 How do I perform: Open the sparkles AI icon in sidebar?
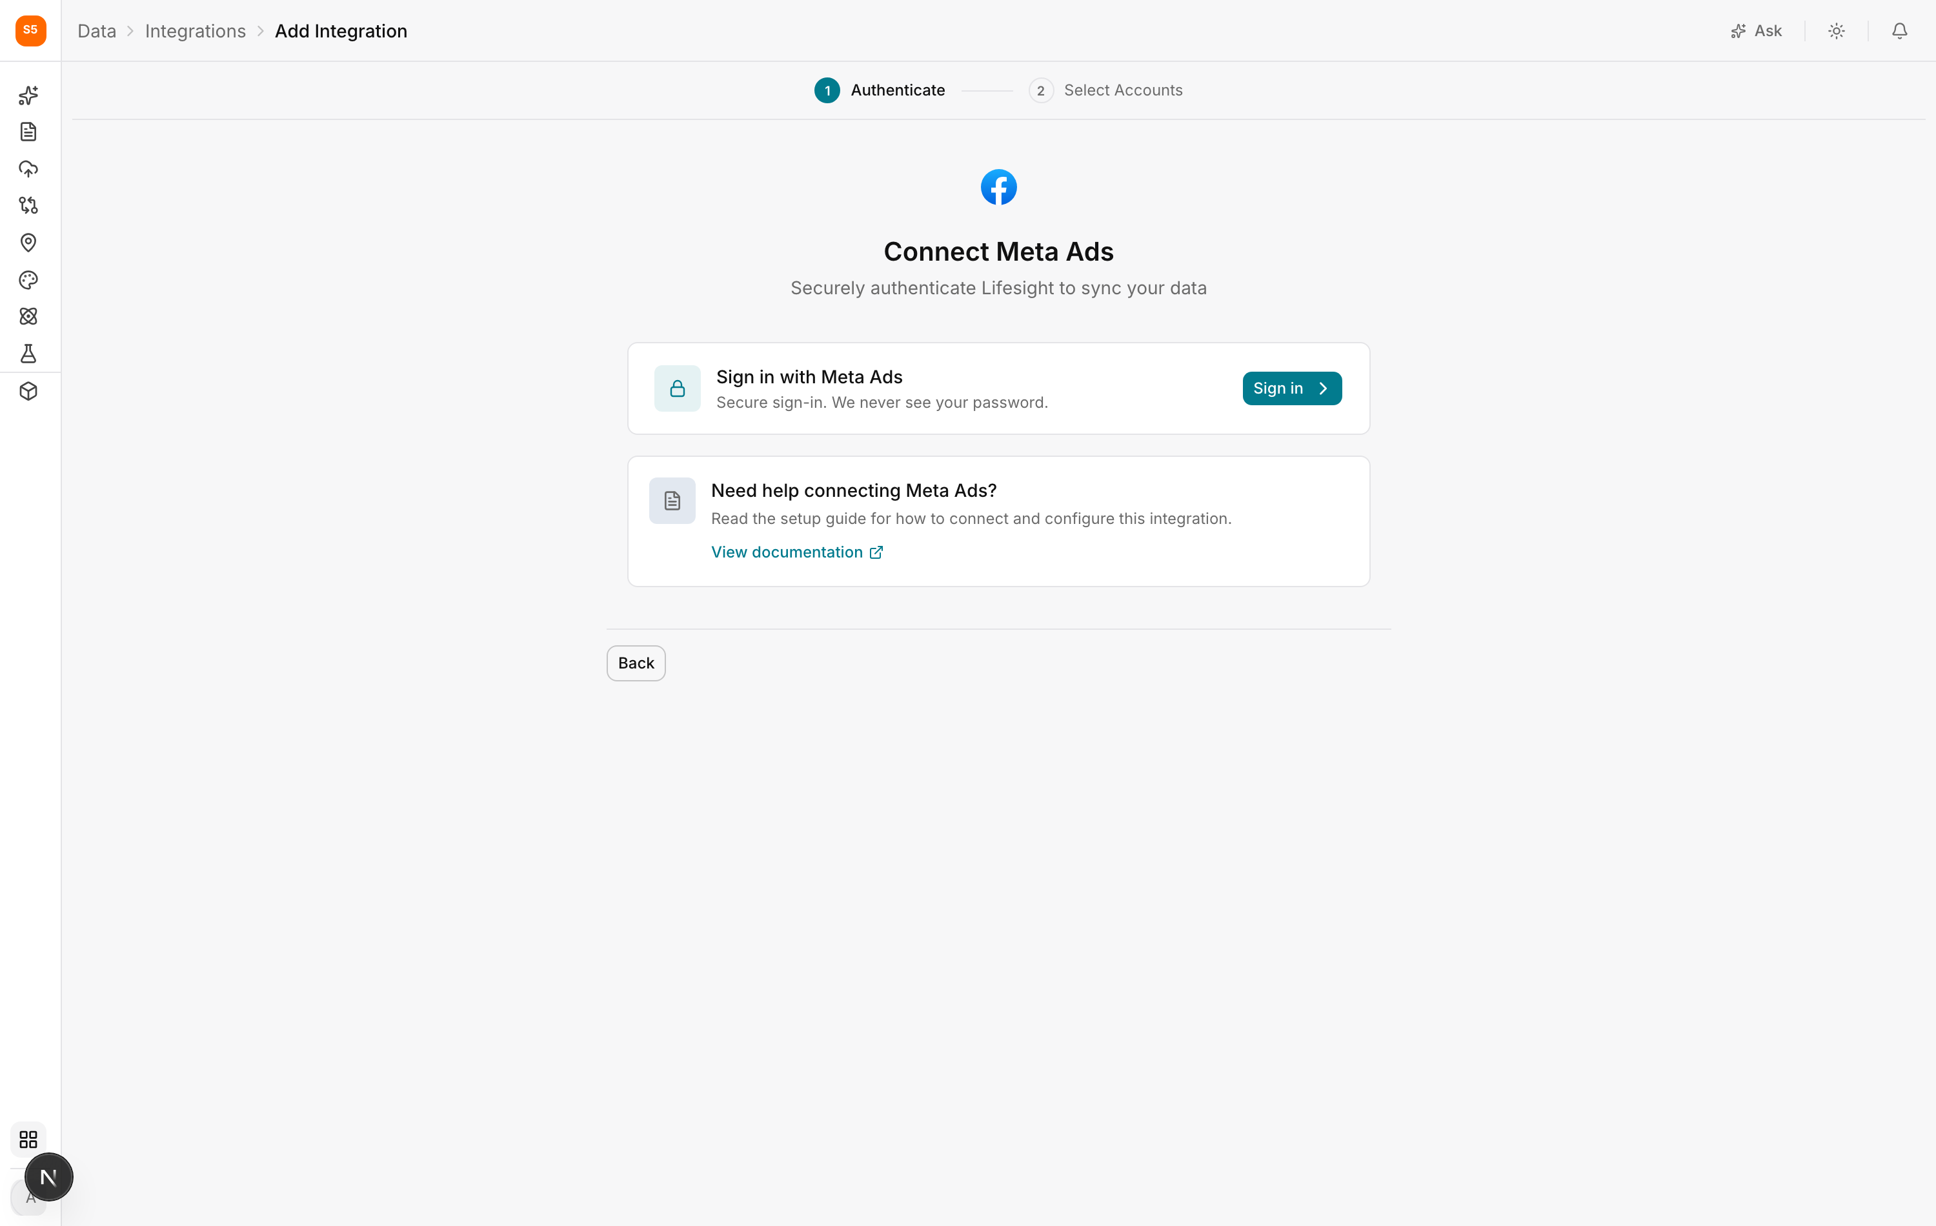point(29,95)
